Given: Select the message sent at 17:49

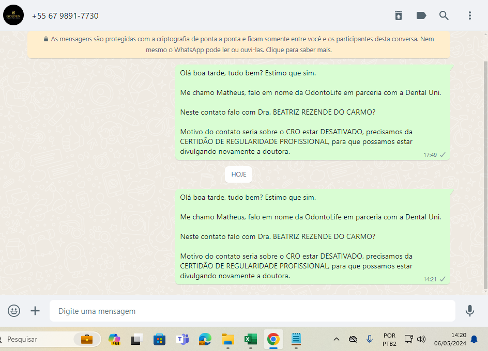Looking at the screenshot, I should click(312, 112).
